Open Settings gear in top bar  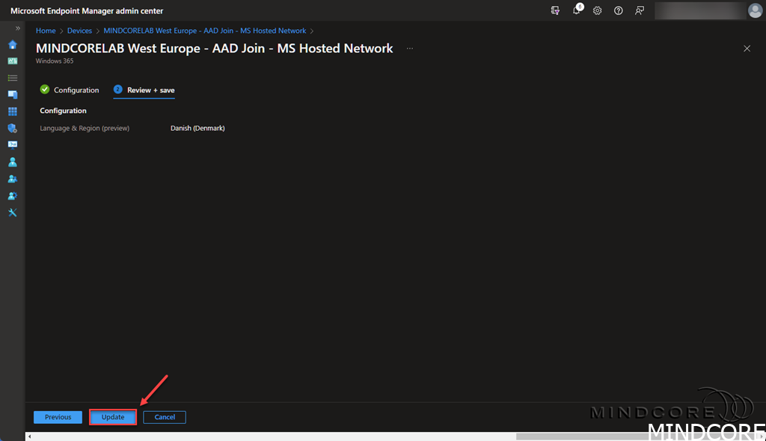tap(598, 10)
